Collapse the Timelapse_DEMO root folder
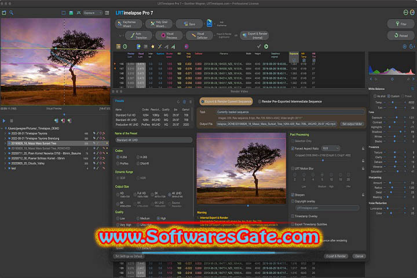 tap(2, 129)
